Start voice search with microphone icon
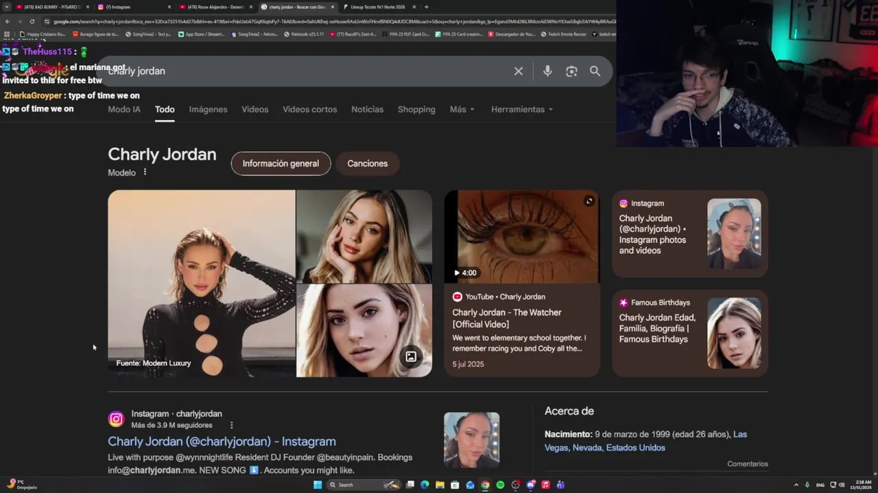Viewport: 878px width, 493px height. point(547,71)
